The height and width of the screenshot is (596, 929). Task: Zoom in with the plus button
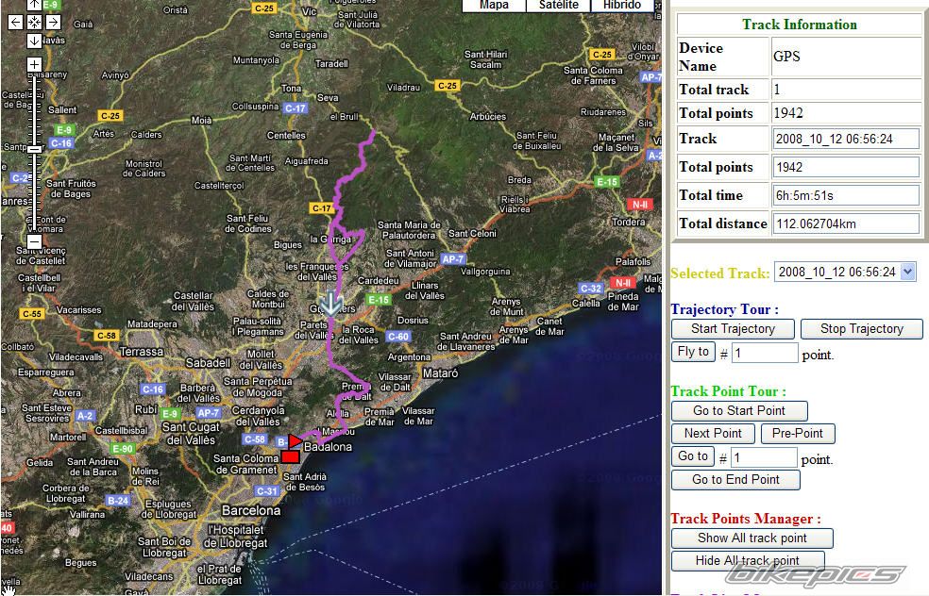pyautogui.click(x=34, y=64)
